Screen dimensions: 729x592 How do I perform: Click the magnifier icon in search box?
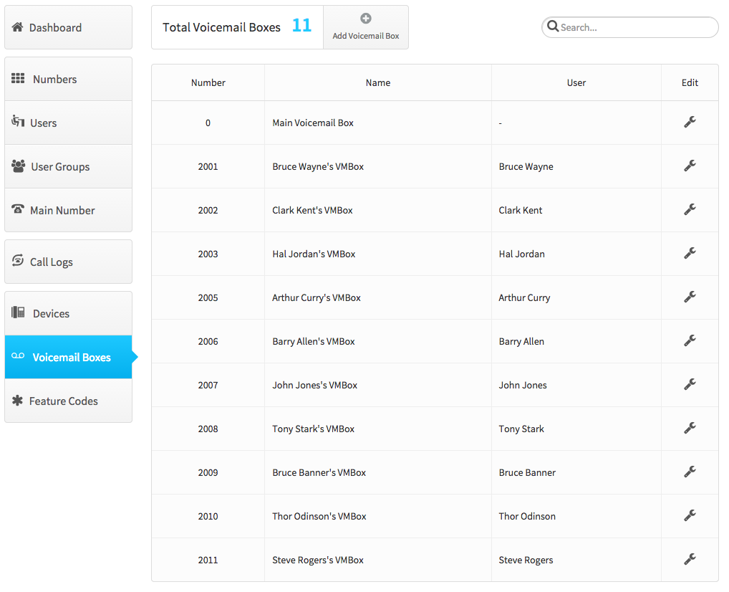coord(553,26)
